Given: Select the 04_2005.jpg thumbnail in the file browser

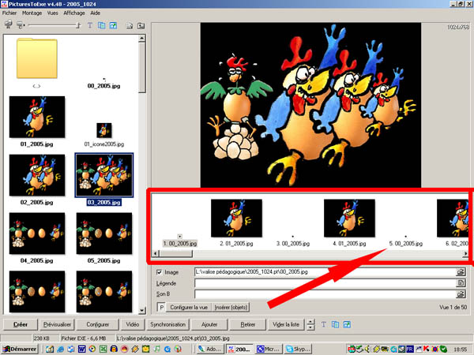Looking at the screenshot, I should point(37,234).
